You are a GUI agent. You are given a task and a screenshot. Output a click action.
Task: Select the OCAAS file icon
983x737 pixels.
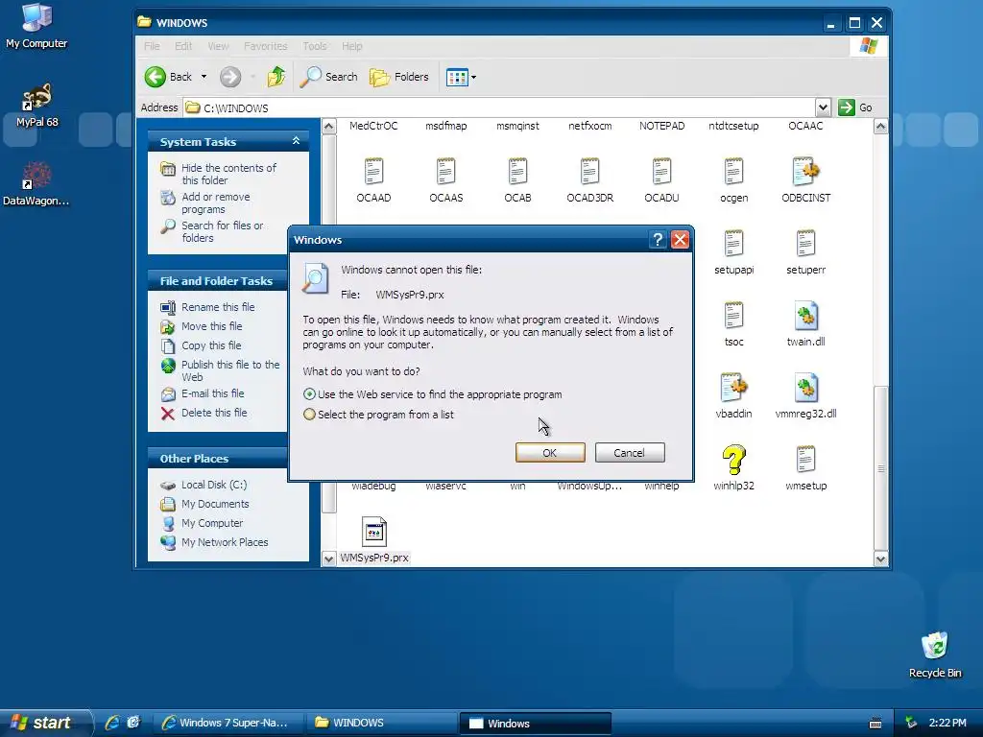(445, 172)
